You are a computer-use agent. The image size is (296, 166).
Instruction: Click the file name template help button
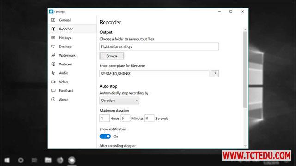click(215, 74)
